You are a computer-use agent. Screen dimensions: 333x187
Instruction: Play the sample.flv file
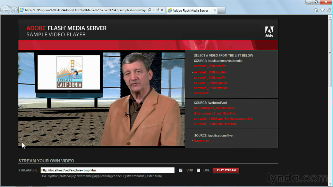201,93
